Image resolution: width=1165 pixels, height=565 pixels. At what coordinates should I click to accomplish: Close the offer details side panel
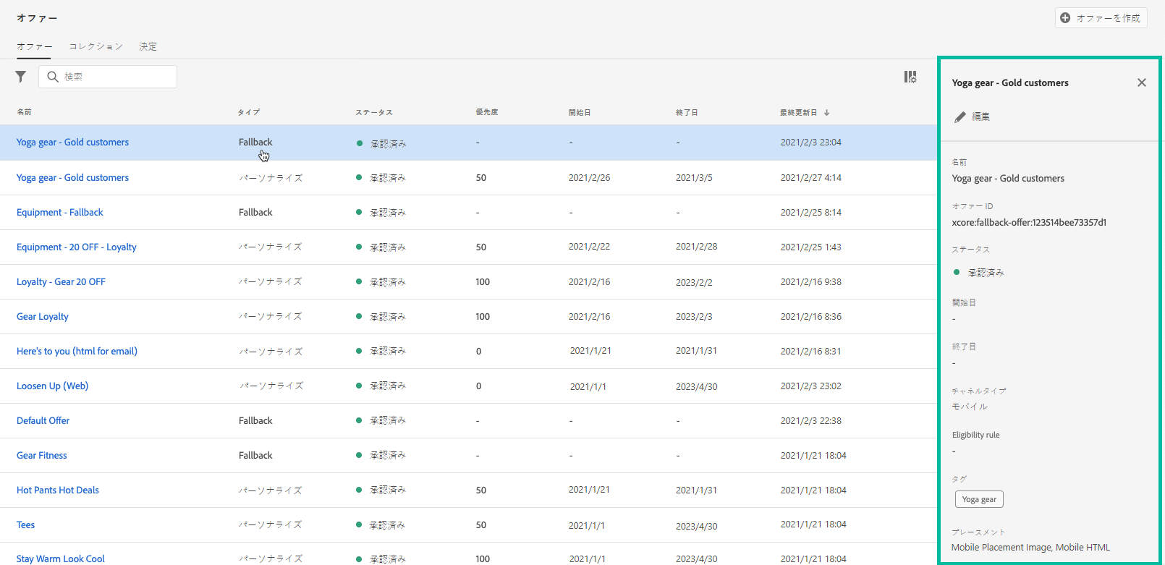(x=1142, y=82)
